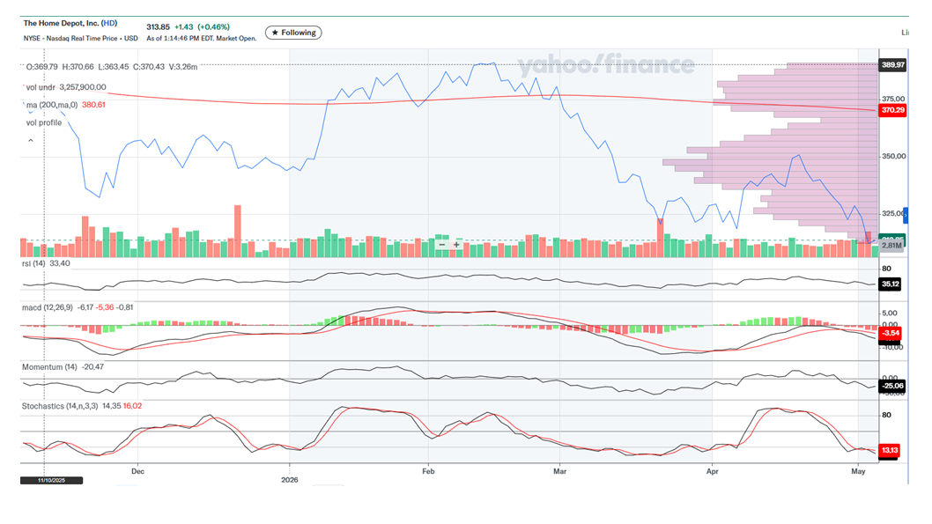Select the rsi (14) panel label
Viewport: 932px width, 524px height.
click(x=33, y=264)
